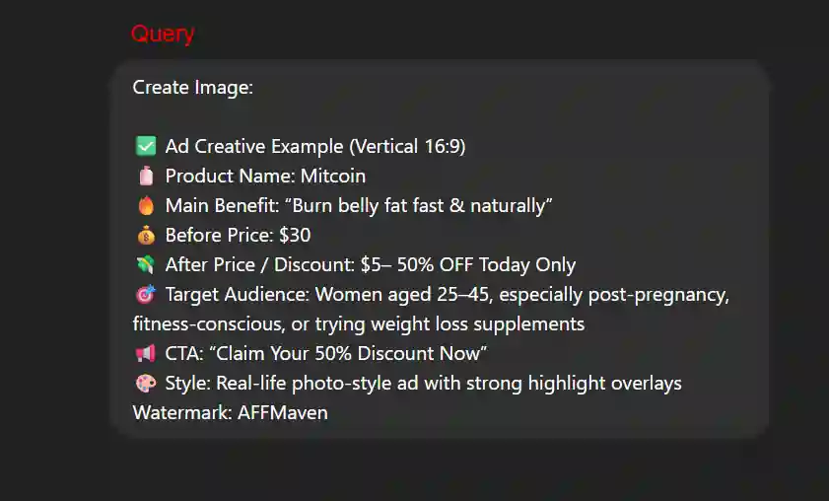Click the "Before Price: $30" text
Screen dimensions: 829x501
[x=238, y=236]
